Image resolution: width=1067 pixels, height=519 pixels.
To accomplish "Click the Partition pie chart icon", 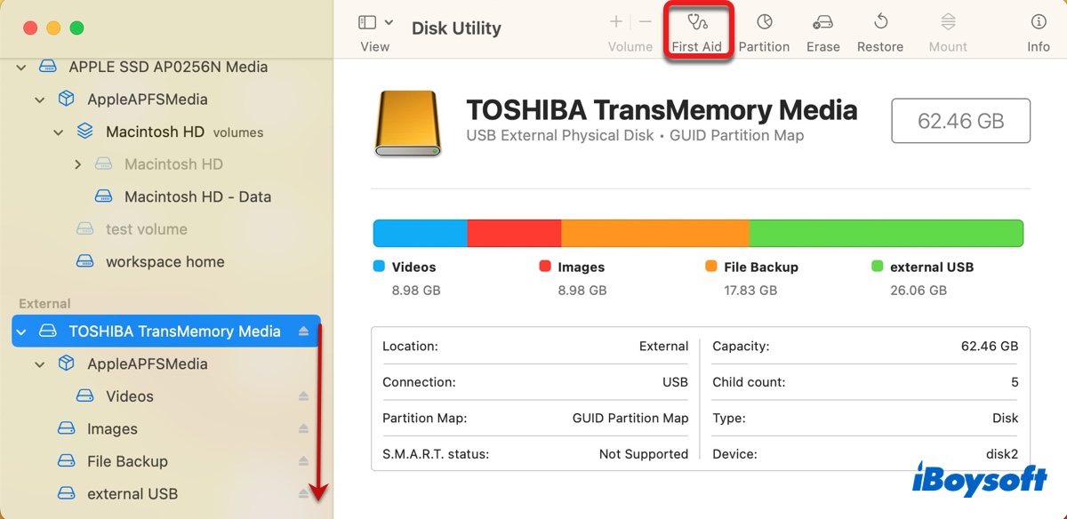I will coord(764,23).
